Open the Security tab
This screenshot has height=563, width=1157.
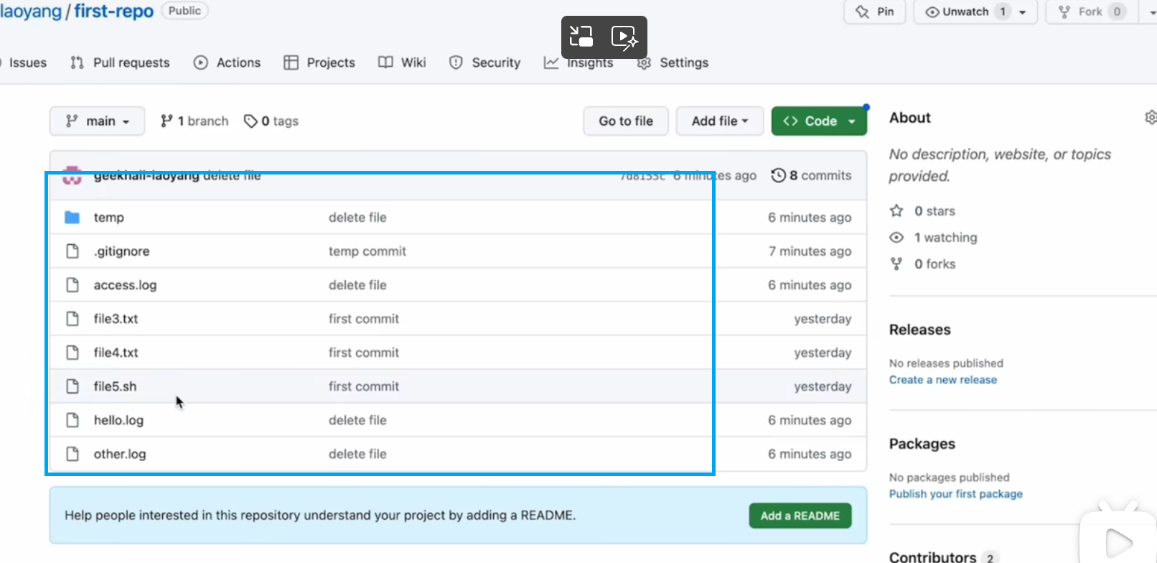coord(484,62)
